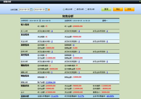Click 支出总额 value 20000.00
This screenshot has height=99, width=141.
pos(78,92)
